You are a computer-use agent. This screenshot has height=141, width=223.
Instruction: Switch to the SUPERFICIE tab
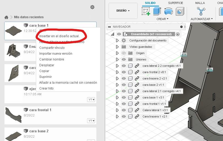(175, 3)
